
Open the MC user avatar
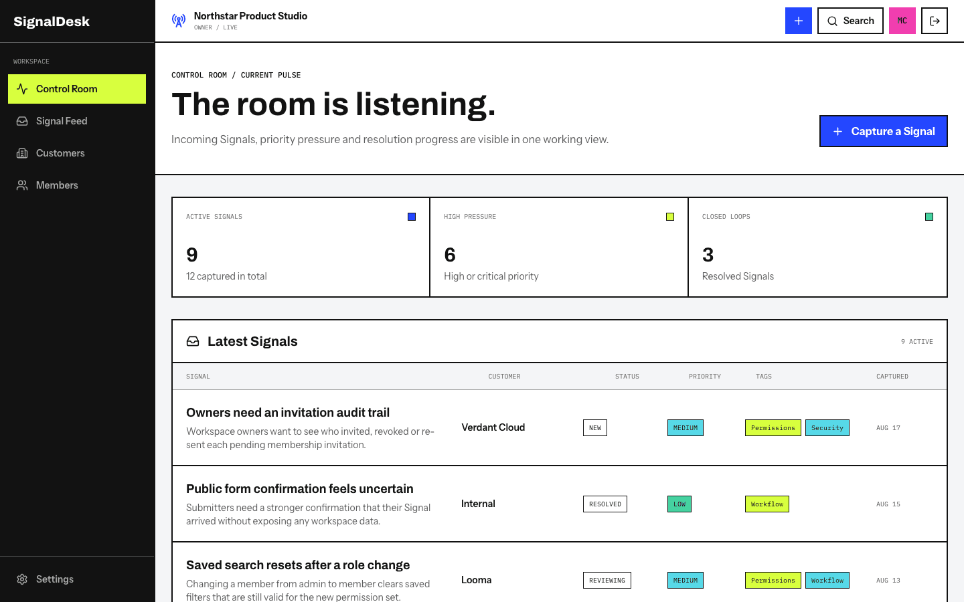pos(902,21)
